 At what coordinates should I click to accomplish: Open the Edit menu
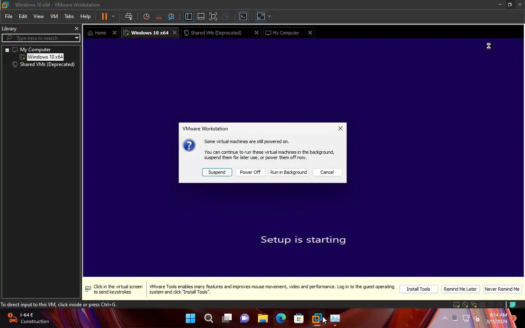23,16
